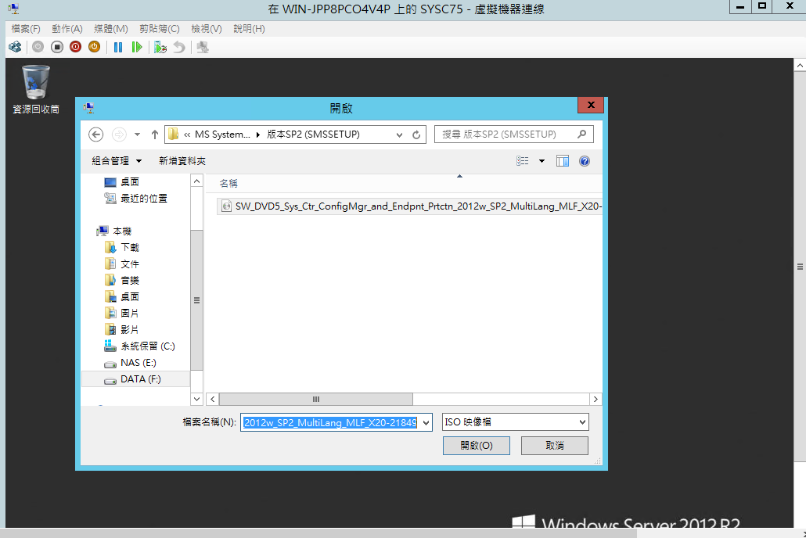Expand the filename history dropdown
The width and height of the screenshot is (806, 538).
point(426,422)
